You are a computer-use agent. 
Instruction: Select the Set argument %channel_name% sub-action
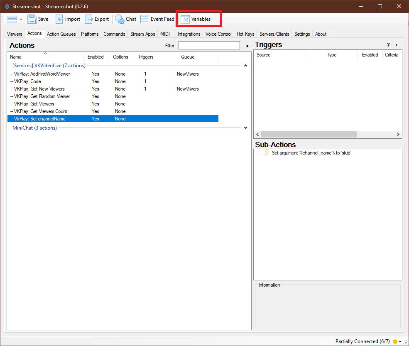click(x=311, y=153)
